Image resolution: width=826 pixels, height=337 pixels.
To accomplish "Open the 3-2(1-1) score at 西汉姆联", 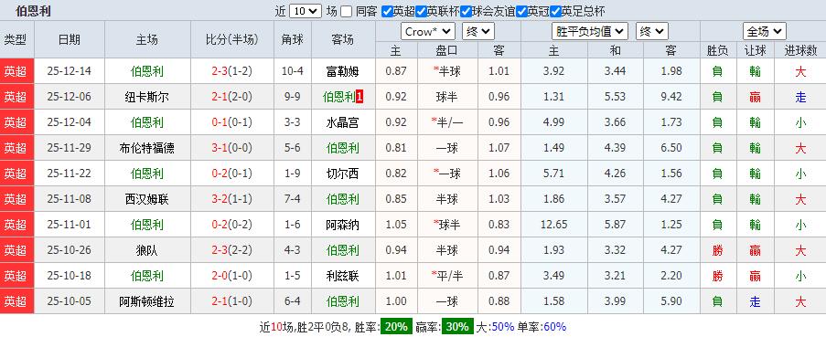I will (x=231, y=199).
